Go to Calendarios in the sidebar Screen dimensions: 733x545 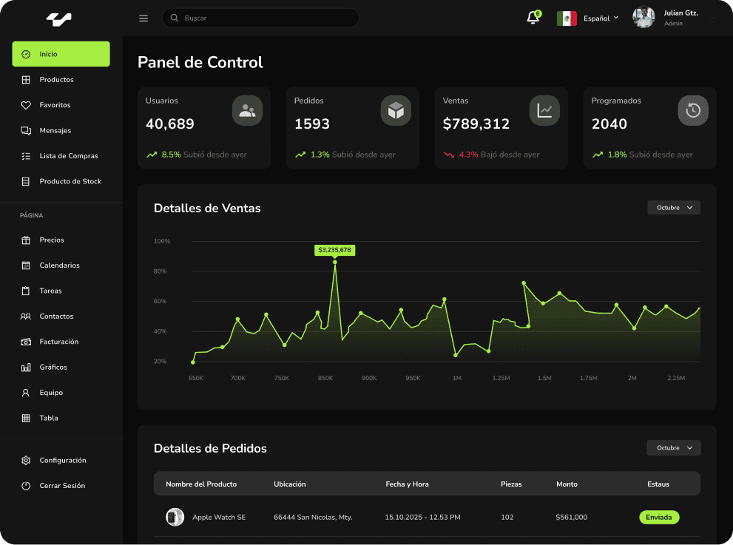(59, 265)
